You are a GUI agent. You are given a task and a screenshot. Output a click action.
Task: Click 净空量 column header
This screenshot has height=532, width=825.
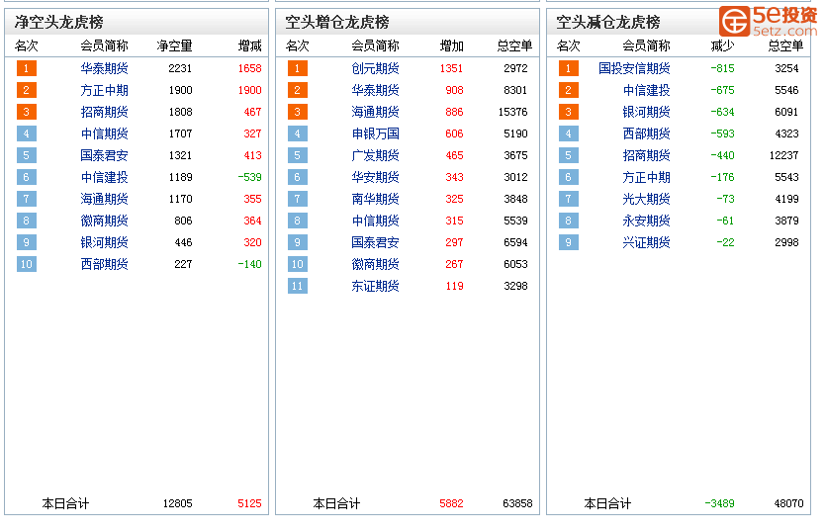(x=174, y=46)
